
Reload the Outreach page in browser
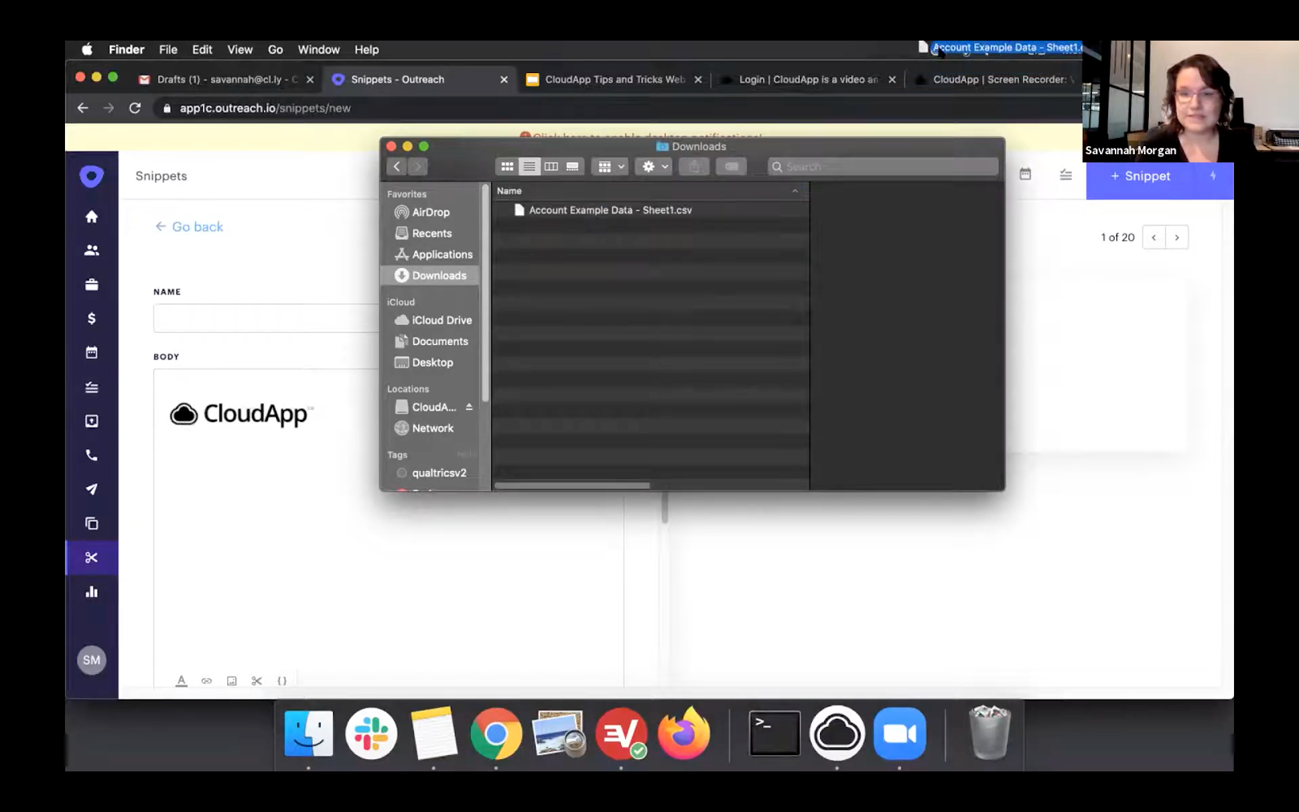click(x=135, y=108)
